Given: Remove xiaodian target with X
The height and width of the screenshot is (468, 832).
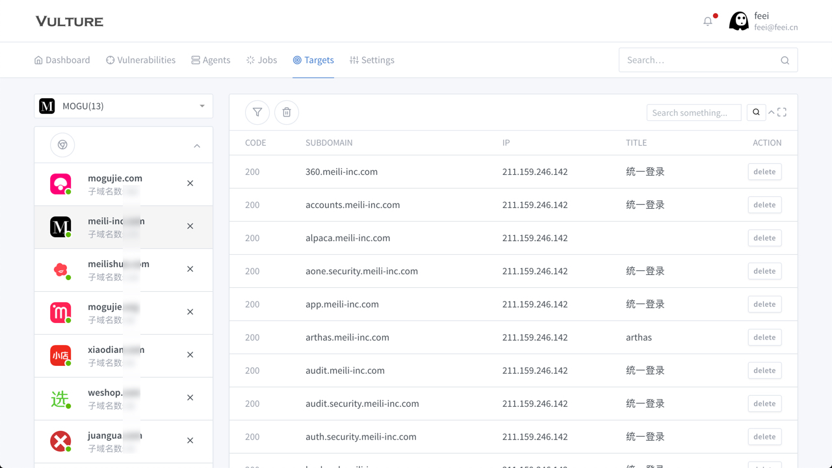Looking at the screenshot, I should coord(190,355).
